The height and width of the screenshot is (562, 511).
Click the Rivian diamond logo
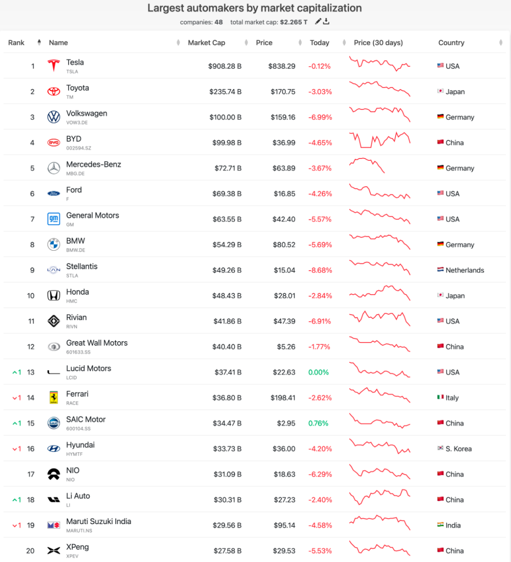coord(54,321)
